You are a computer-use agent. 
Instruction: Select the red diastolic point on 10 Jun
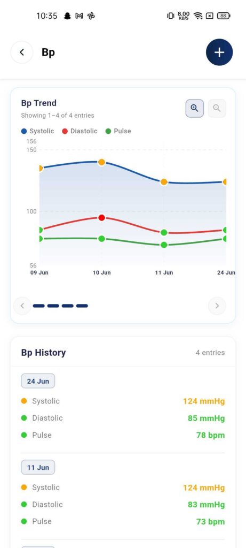(102, 218)
